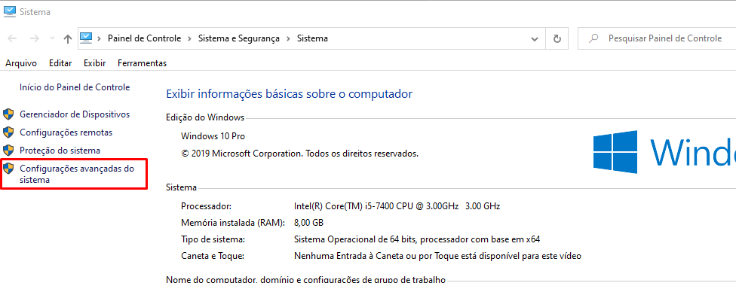Select the Windows 10 Pro text
The image size is (736, 283).
(x=213, y=136)
